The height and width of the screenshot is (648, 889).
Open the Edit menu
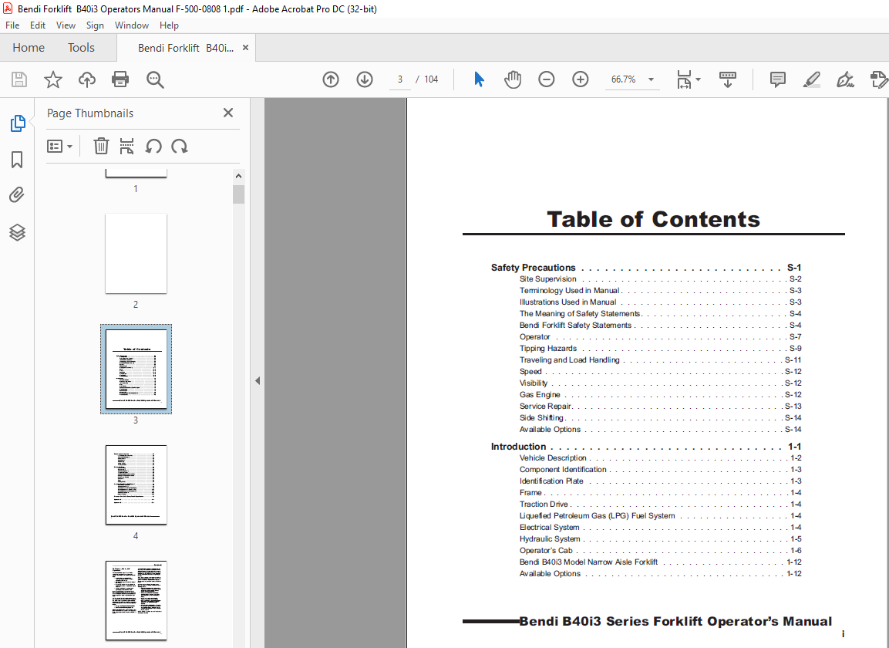click(38, 25)
